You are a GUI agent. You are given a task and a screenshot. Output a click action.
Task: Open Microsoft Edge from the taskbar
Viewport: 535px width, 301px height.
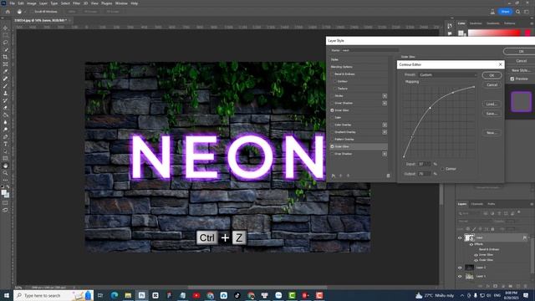115,295
